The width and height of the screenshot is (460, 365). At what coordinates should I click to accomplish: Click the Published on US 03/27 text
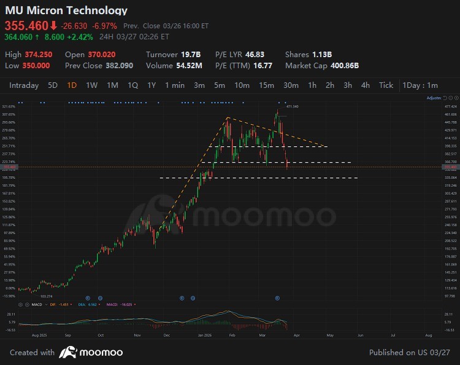pyautogui.click(x=409, y=352)
